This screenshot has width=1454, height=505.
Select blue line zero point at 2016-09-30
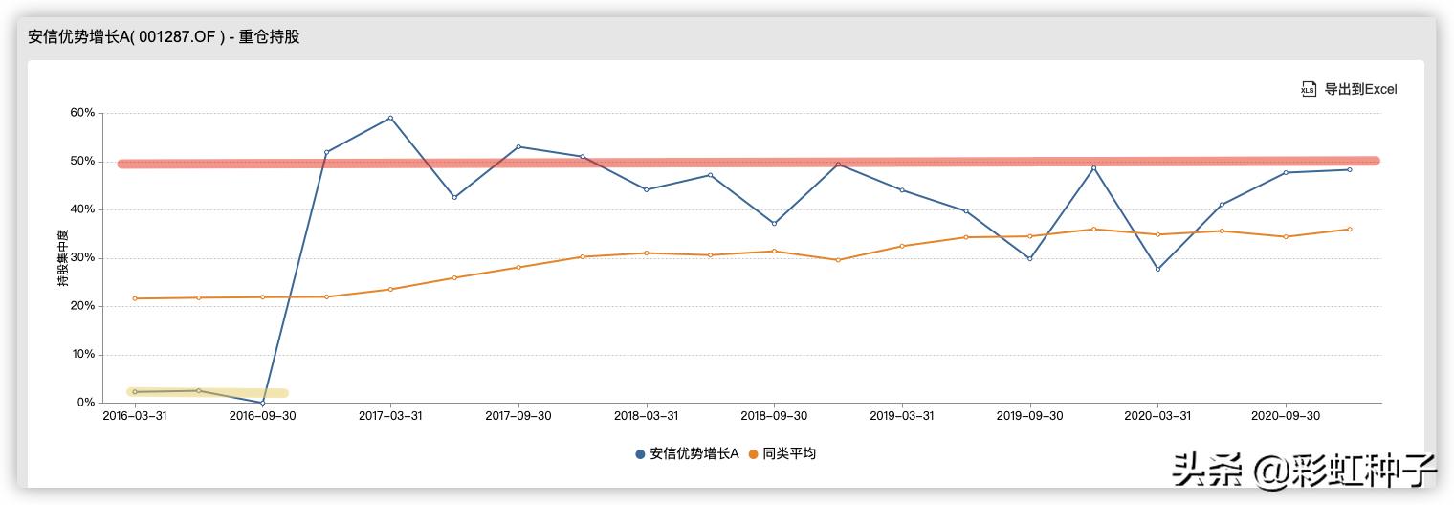pyautogui.click(x=262, y=403)
